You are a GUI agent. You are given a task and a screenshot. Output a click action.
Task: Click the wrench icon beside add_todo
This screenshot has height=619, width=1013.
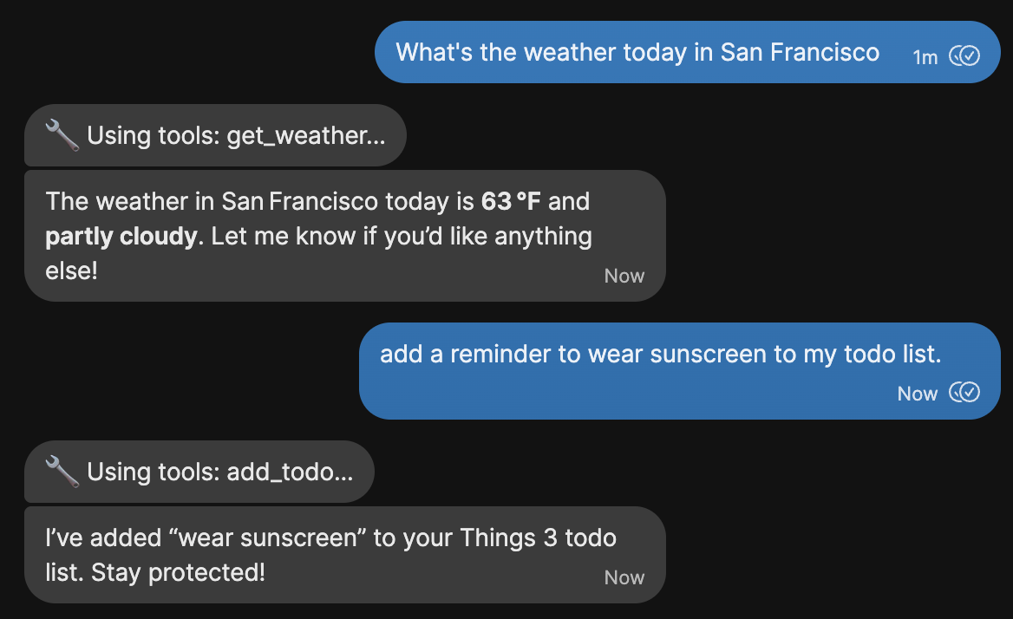point(62,472)
